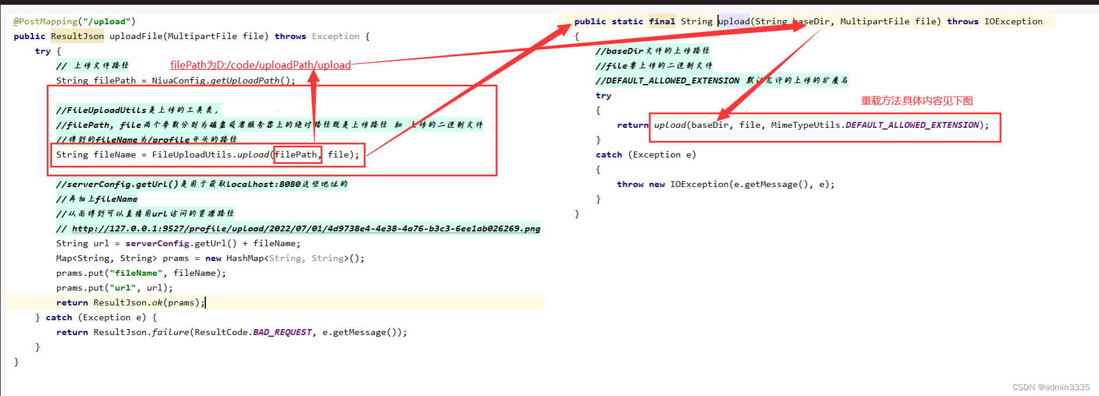Click the try keyword inside uploadFile method

pos(43,51)
